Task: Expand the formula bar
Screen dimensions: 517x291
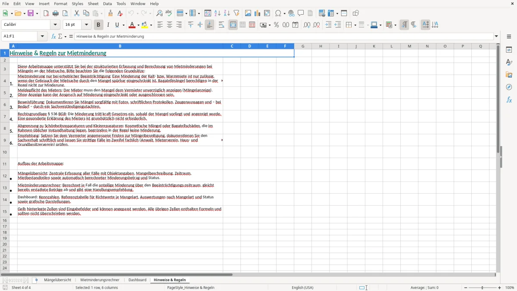Action: coord(496,36)
